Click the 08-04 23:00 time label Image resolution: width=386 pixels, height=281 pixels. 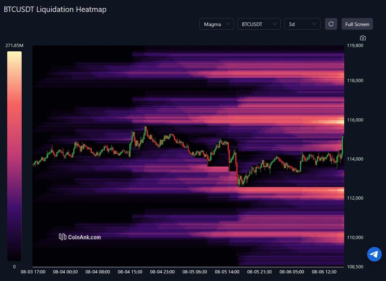[163, 272]
